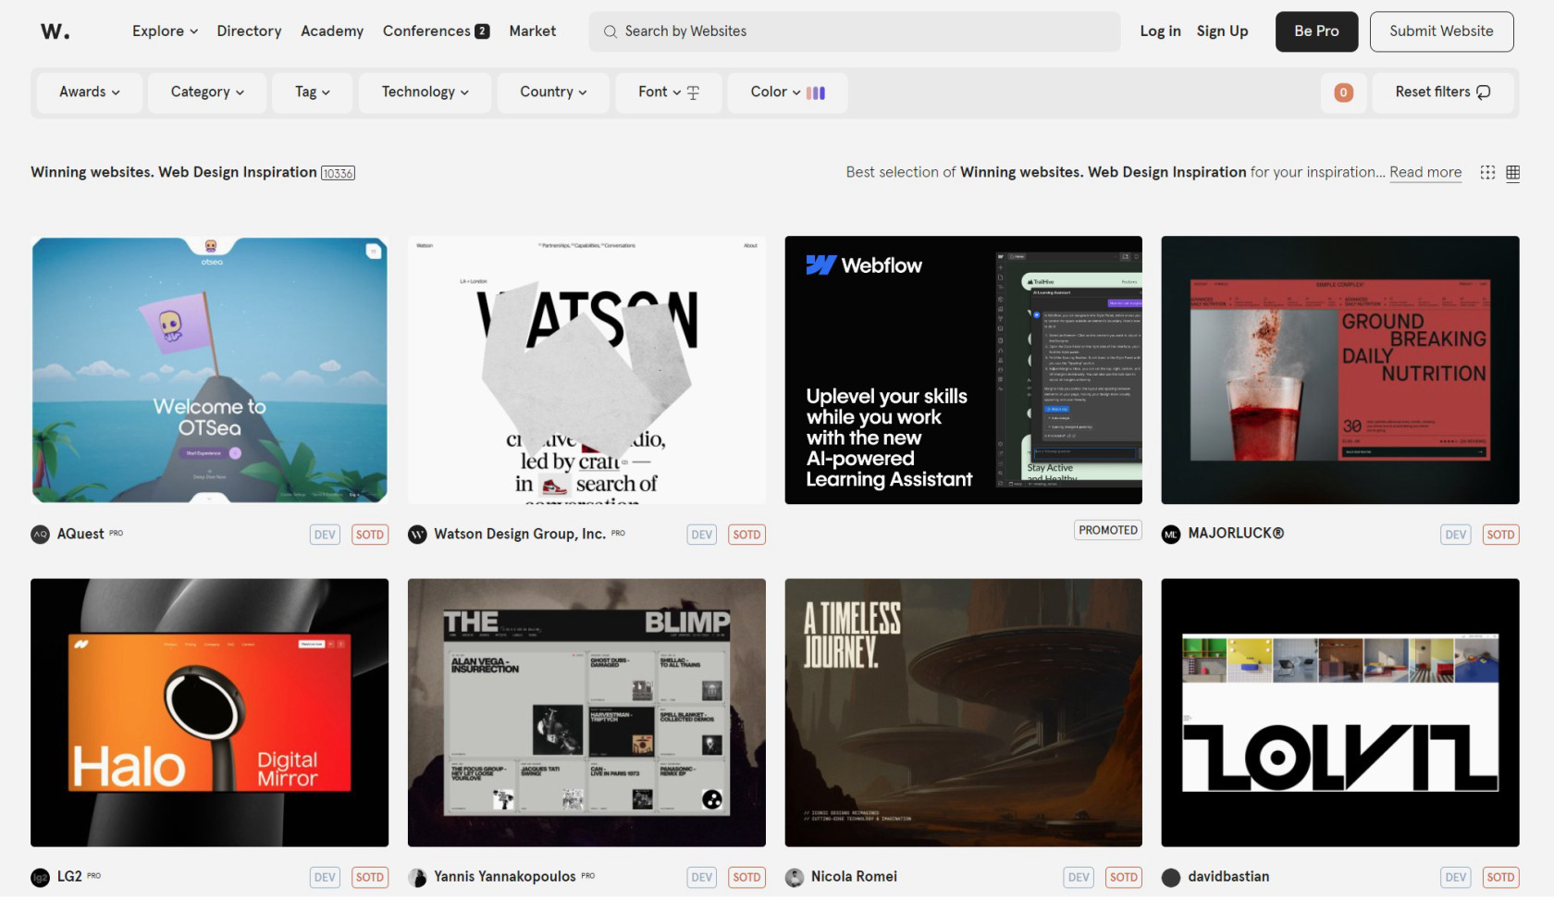Open MAJORLUCK® profile link
Viewport: 1554px width, 912px height.
[x=1236, y=533]
